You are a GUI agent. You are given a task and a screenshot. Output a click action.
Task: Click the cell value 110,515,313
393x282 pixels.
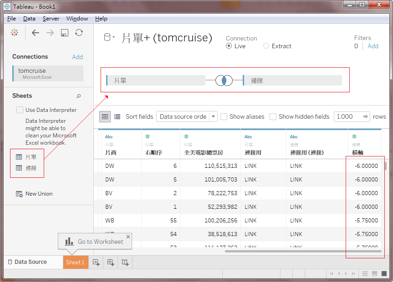coord(221,166)
